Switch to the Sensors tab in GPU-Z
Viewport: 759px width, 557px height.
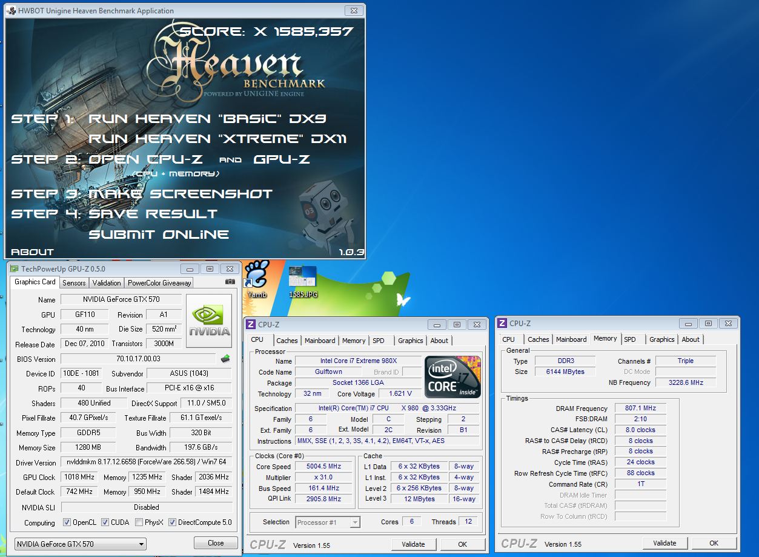tap(74, 283)
